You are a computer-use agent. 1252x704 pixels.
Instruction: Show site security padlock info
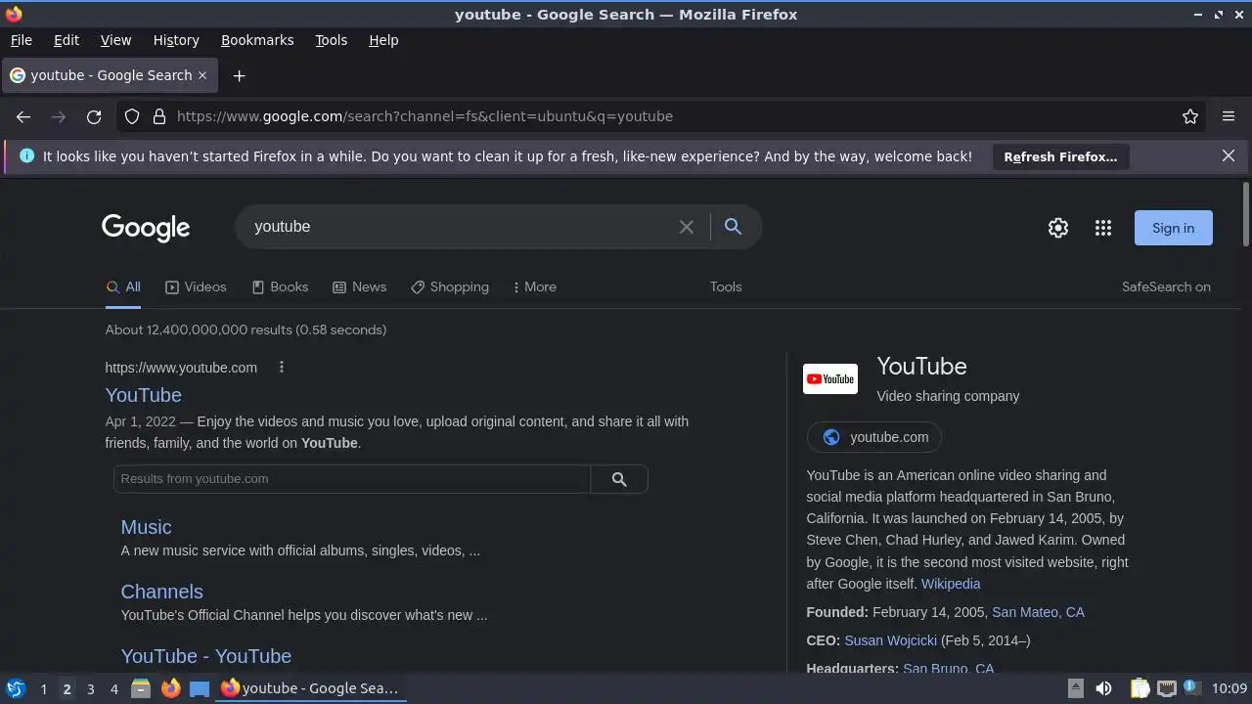pos(159,116)
